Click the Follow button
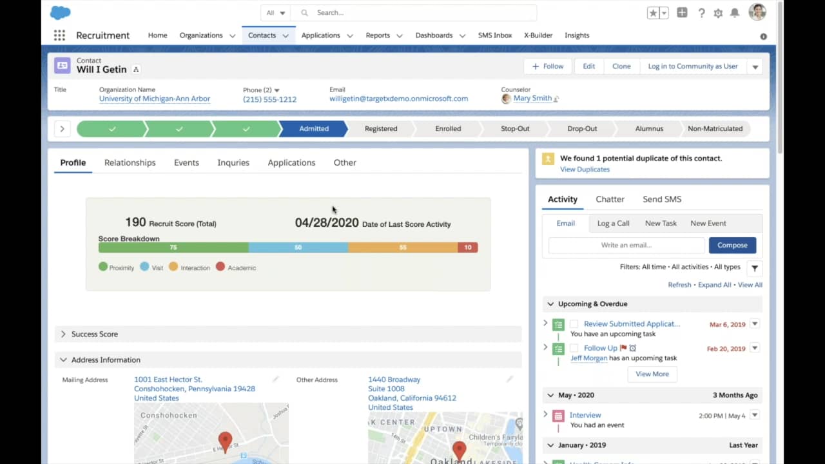The height and width of the screenshot is (464, 825). [x=547, y=66]
